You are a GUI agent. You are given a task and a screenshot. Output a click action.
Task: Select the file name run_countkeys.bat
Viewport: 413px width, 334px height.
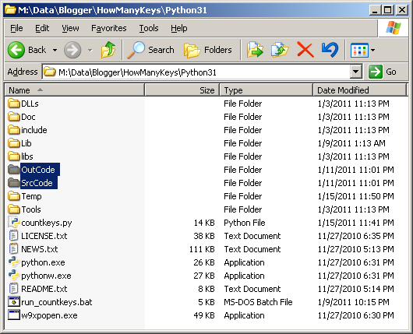click(57, 302)
